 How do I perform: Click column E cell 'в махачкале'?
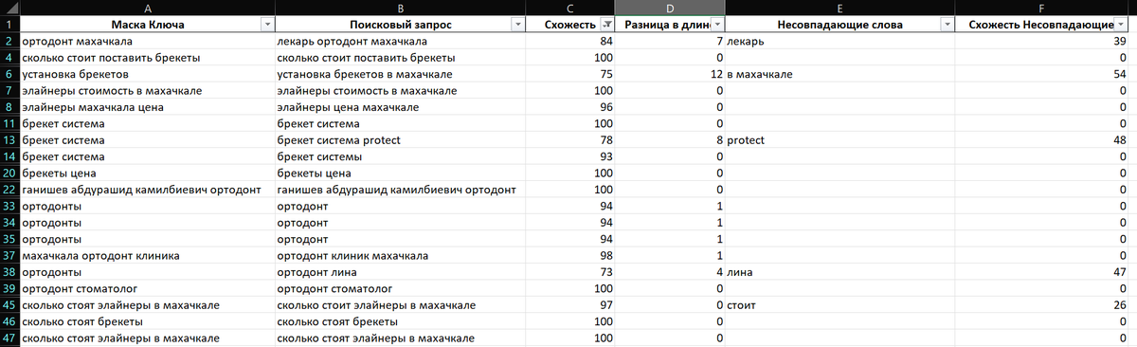point(839,74)
